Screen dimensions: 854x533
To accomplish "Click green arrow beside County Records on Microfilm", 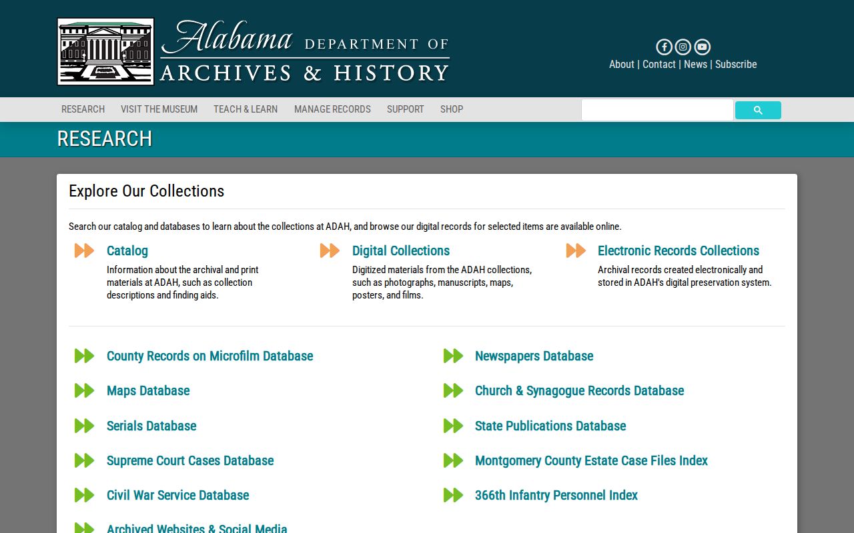I will tap(84, 356).
